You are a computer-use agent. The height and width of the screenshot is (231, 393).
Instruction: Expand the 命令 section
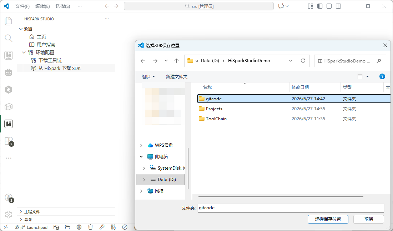point(21,220)
